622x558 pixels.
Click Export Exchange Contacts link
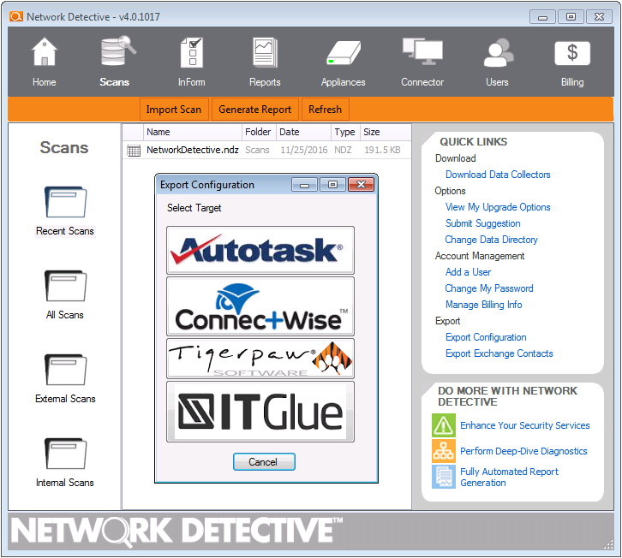click(x=499, y=353)
